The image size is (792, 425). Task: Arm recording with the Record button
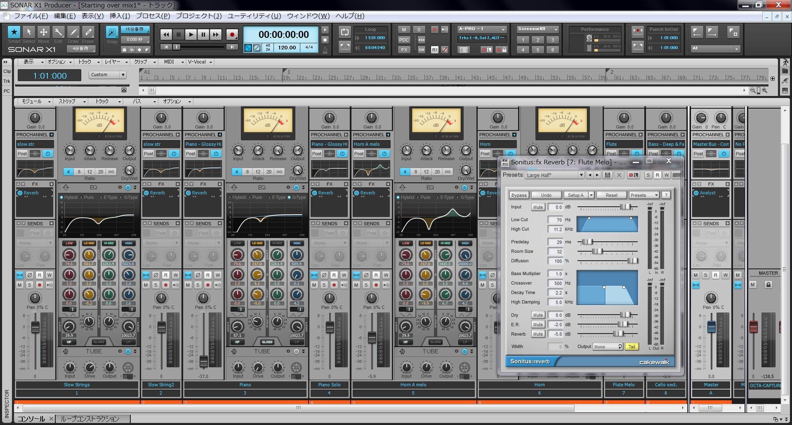(232, 35)
